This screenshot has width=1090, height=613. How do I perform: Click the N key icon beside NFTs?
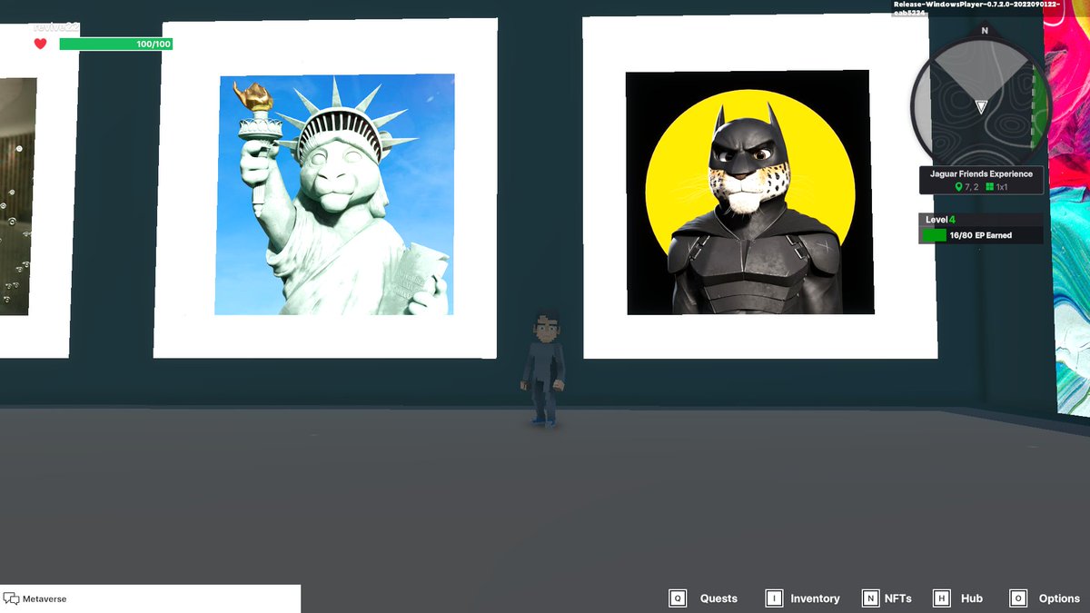(870, 598)
